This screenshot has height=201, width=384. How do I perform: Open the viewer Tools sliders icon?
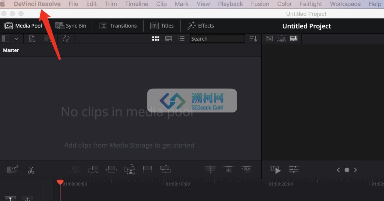[294, 170]
